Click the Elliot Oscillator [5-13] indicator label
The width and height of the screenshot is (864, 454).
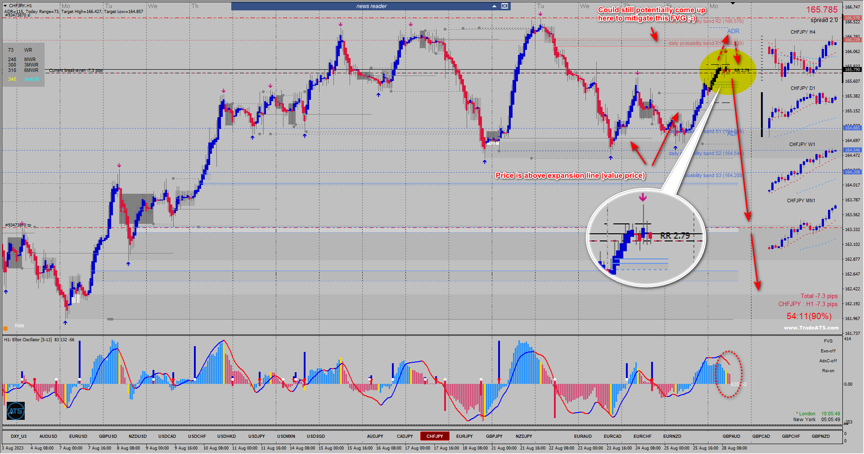click(x=39, y=340)
